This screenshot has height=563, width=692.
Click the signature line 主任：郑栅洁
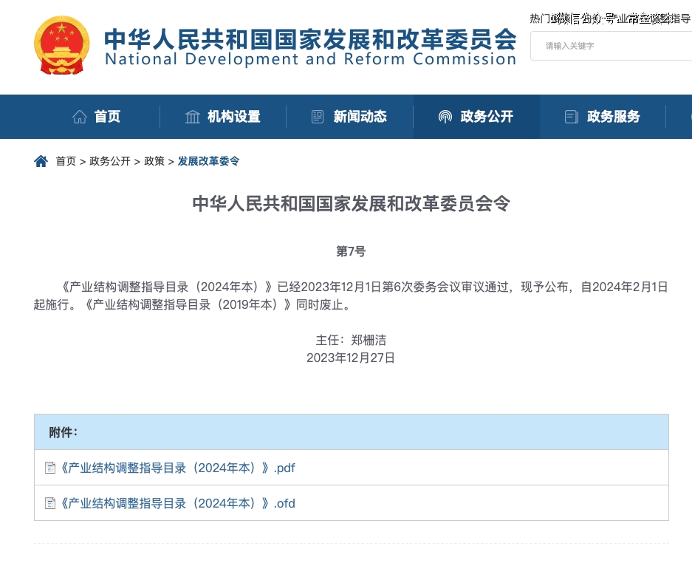(x=351, y=340)
